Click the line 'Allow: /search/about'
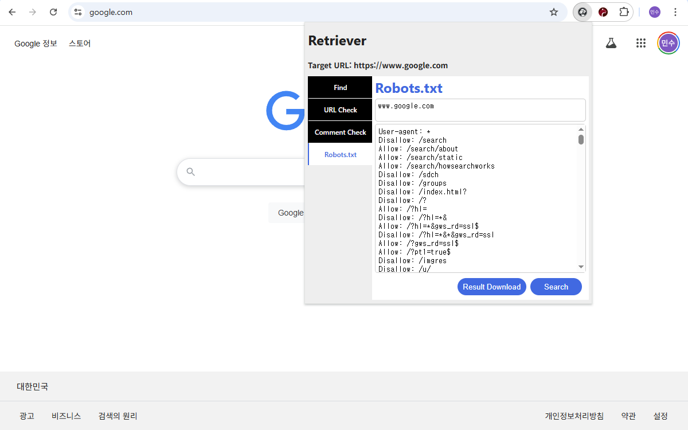Image resolution: width=688 pixels, height=430 pixels. pos(418,148)
